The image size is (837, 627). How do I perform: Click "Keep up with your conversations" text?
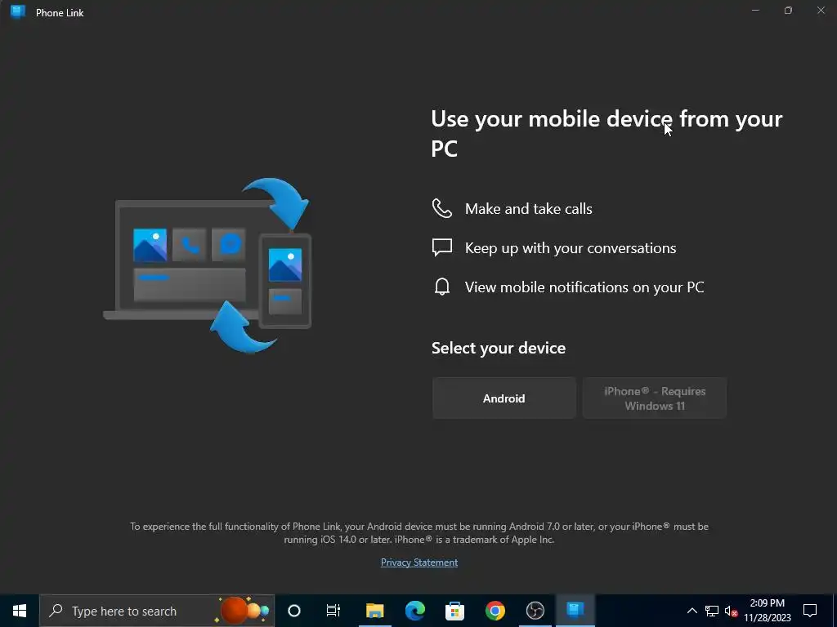coord(571,248)
